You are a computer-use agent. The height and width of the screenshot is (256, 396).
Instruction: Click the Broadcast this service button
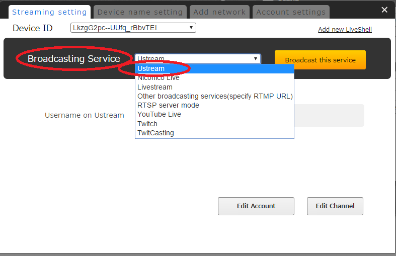[320, 60]
